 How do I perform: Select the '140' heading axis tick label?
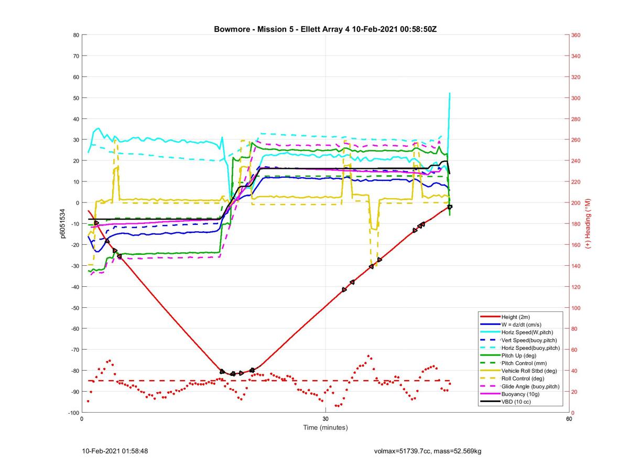[x=576, y=266]
